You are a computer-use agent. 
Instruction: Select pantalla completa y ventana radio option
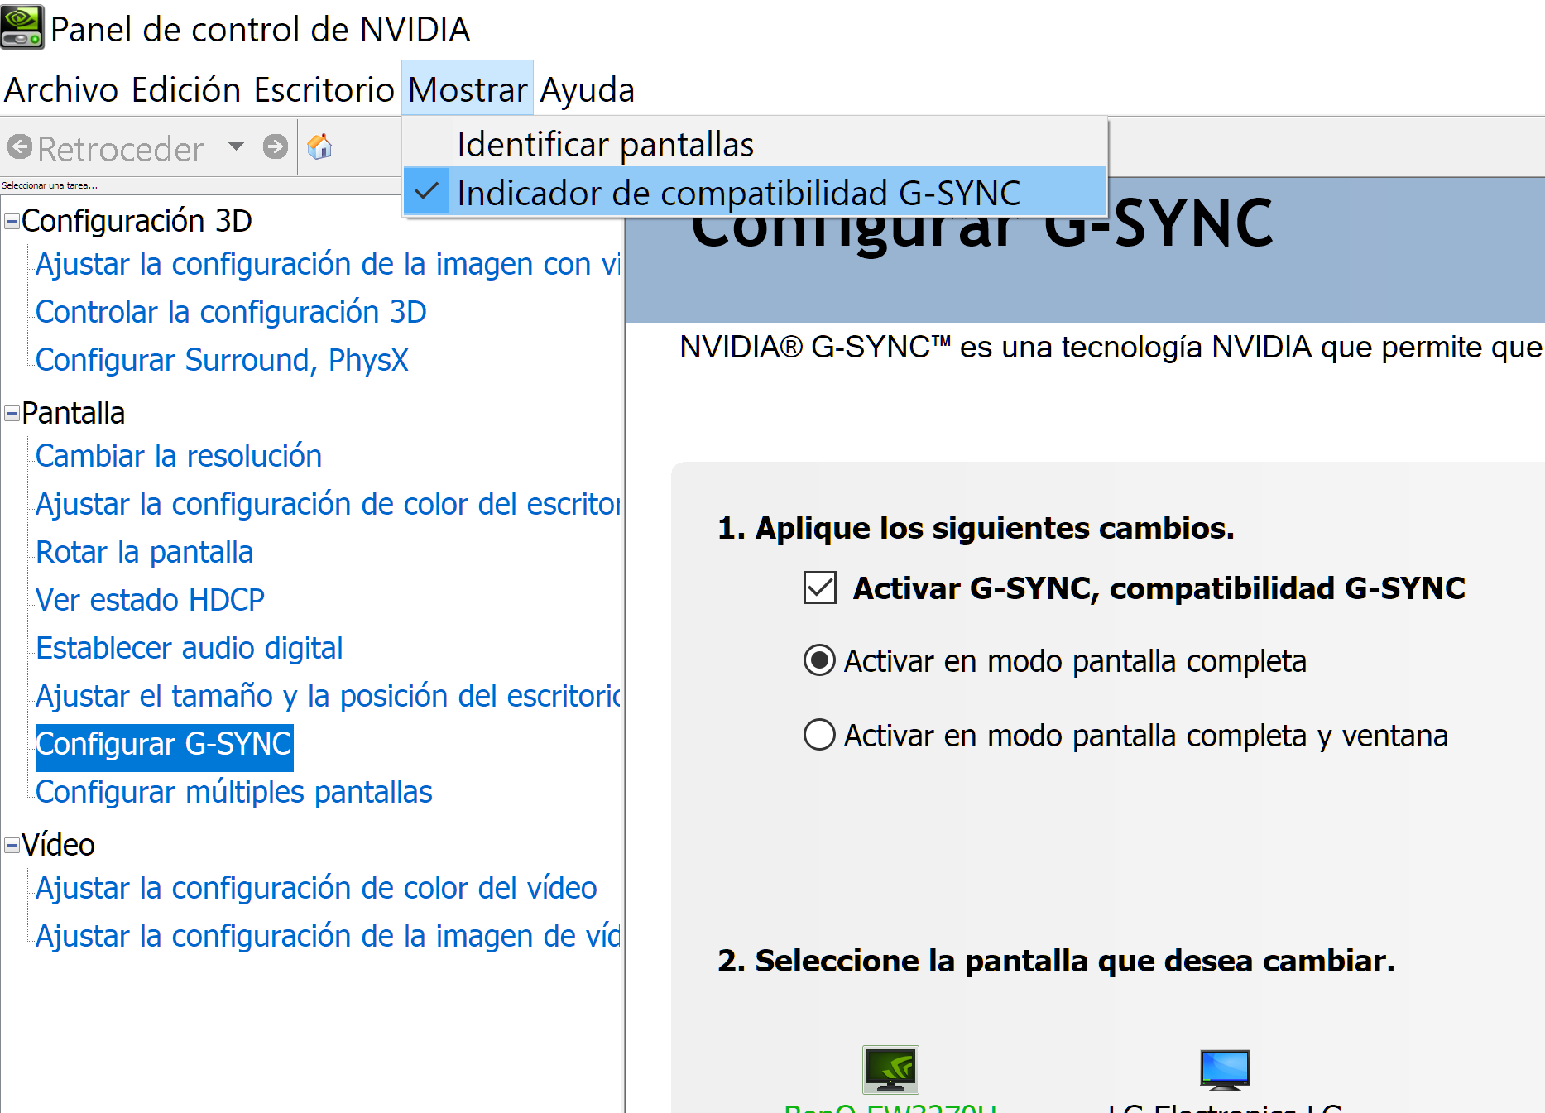pyautogui.click(x=819, y=735)
